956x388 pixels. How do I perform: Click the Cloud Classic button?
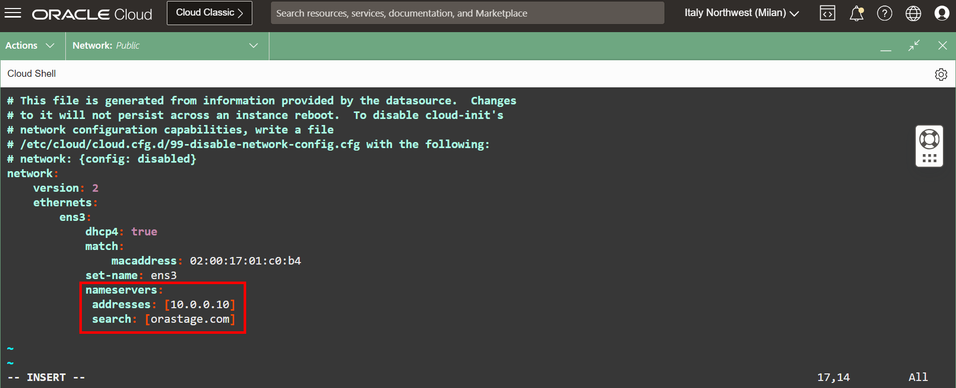pos(209,13)
